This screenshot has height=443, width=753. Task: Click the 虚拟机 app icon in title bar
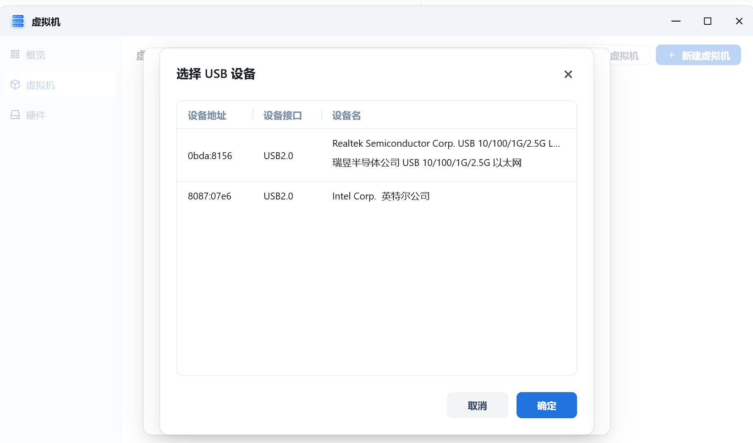(x=18, y=22)
